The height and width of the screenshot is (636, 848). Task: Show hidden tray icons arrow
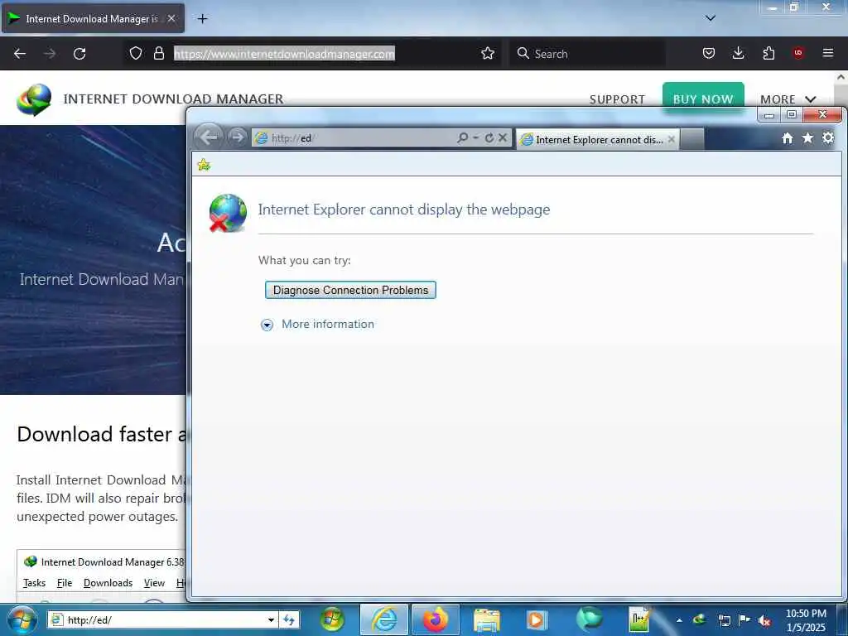[x=679, y=620]
